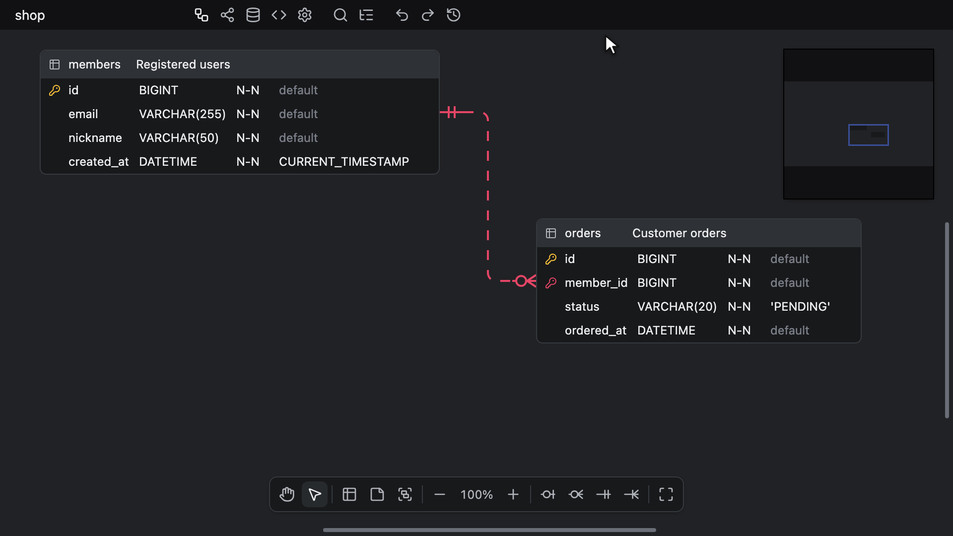Add a new table from bottom toolbar
Viewport: 953px width, 536px height.
349,494
